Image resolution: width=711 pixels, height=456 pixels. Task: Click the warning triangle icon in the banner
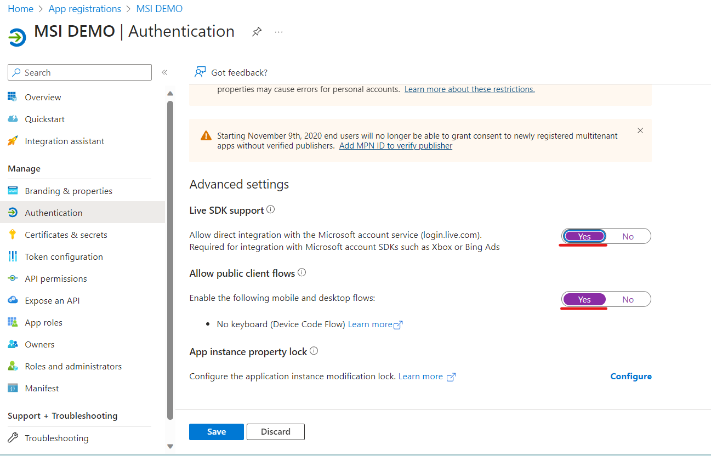tap(206, 135)
